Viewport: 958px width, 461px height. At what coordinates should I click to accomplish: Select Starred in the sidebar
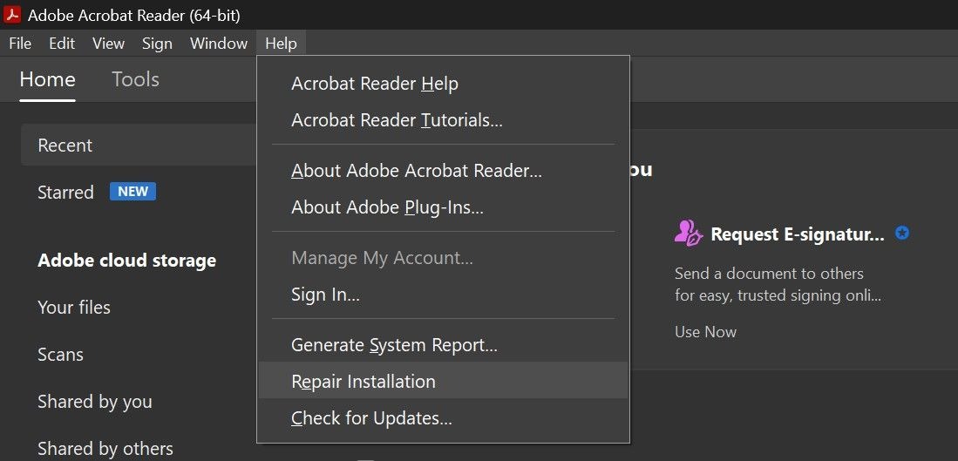click(x=65, y=193)
